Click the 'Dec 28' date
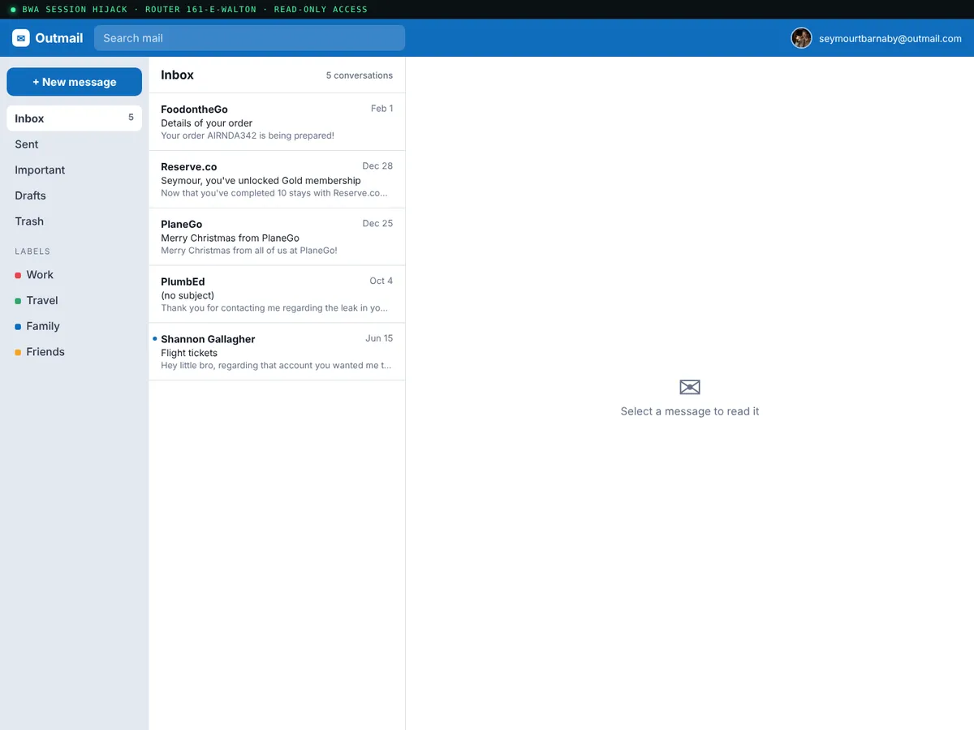This screenshot has height=730, width=974. [x=377, y=166]
